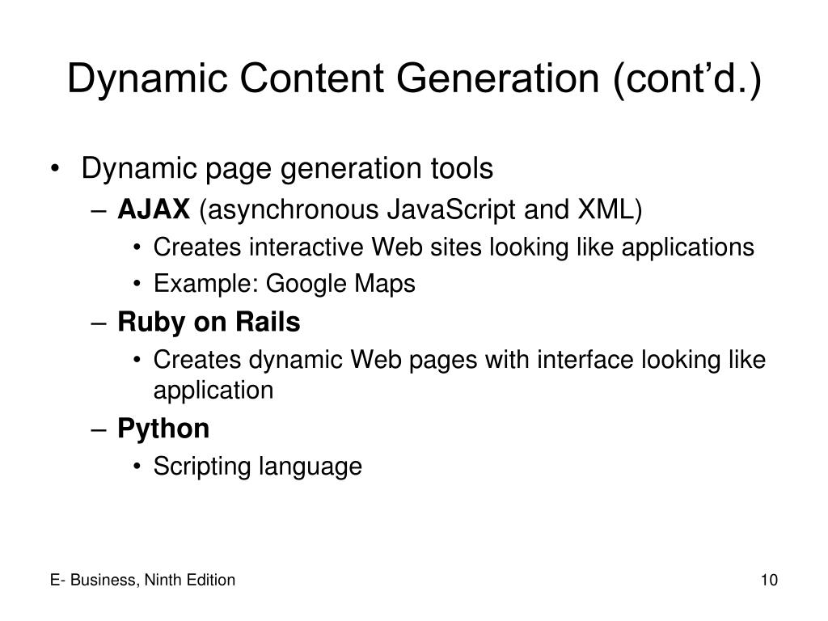Image resolution: width=828 pixels, height=621 pixels.
Task: Click the 'Example: Google Maps' bullet
Action: [284, 284]
